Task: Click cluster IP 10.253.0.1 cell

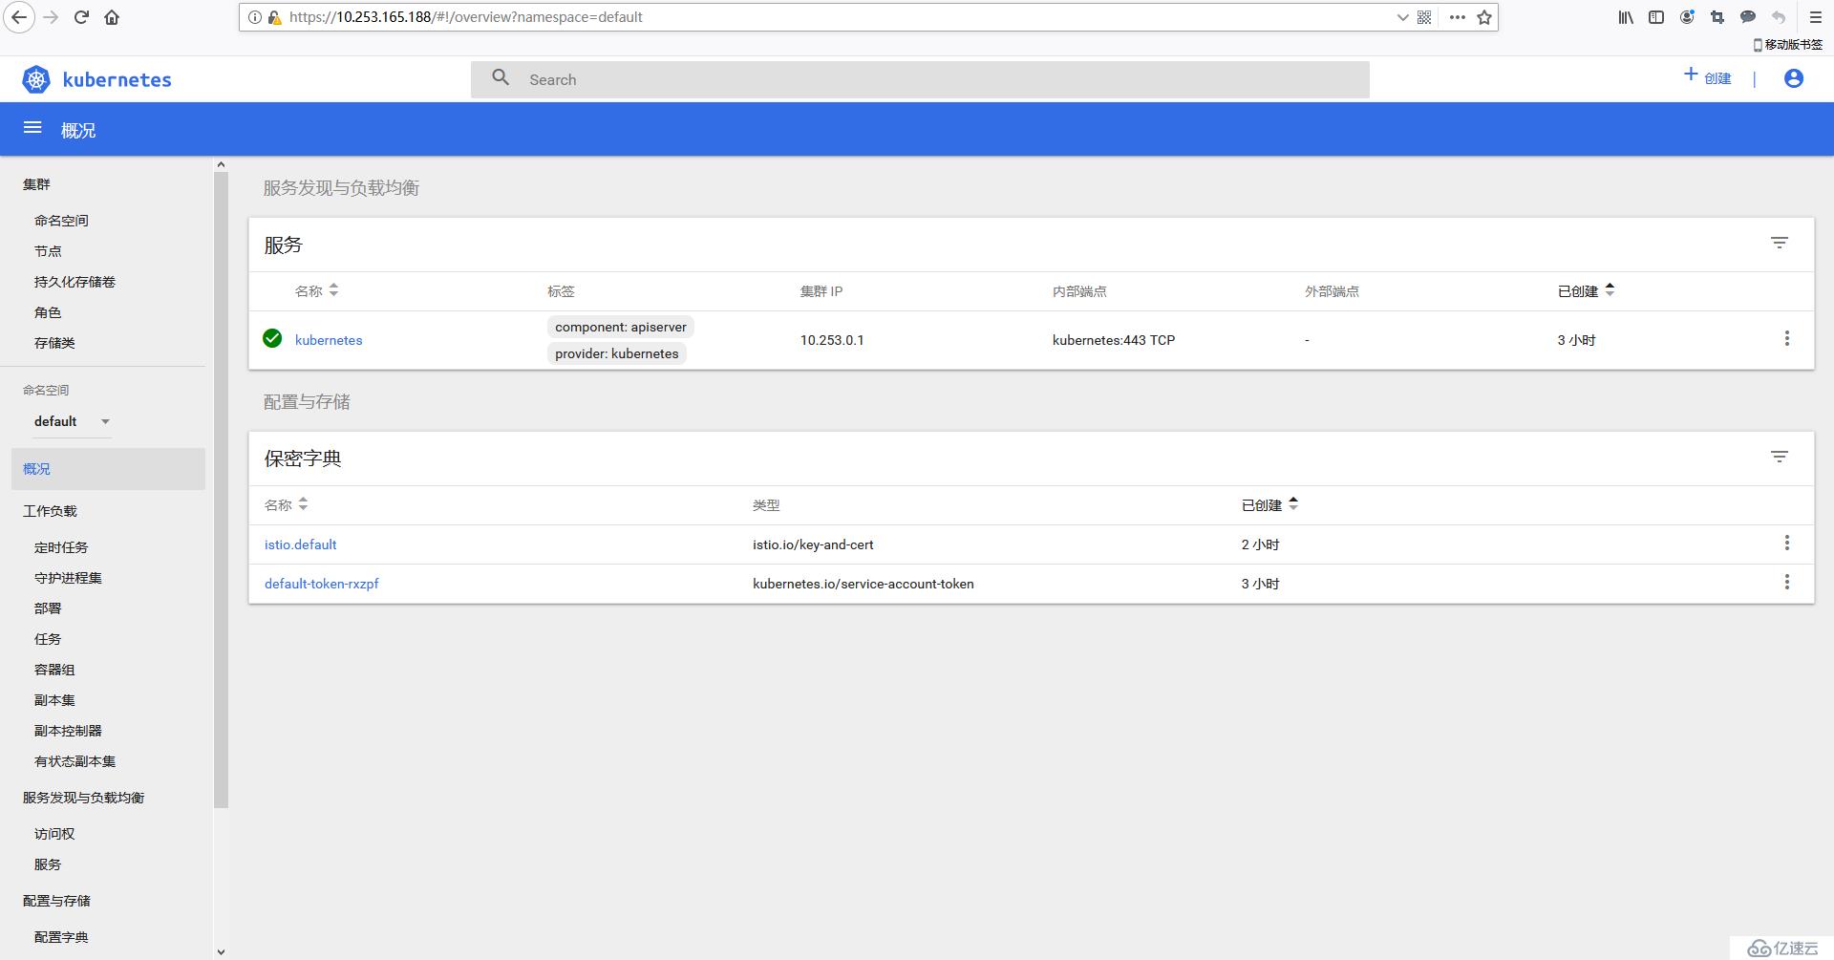Action: tap(832, 340)
